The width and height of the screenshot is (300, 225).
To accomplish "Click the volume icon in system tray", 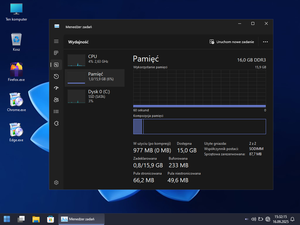I will click(x=254, y=219).
